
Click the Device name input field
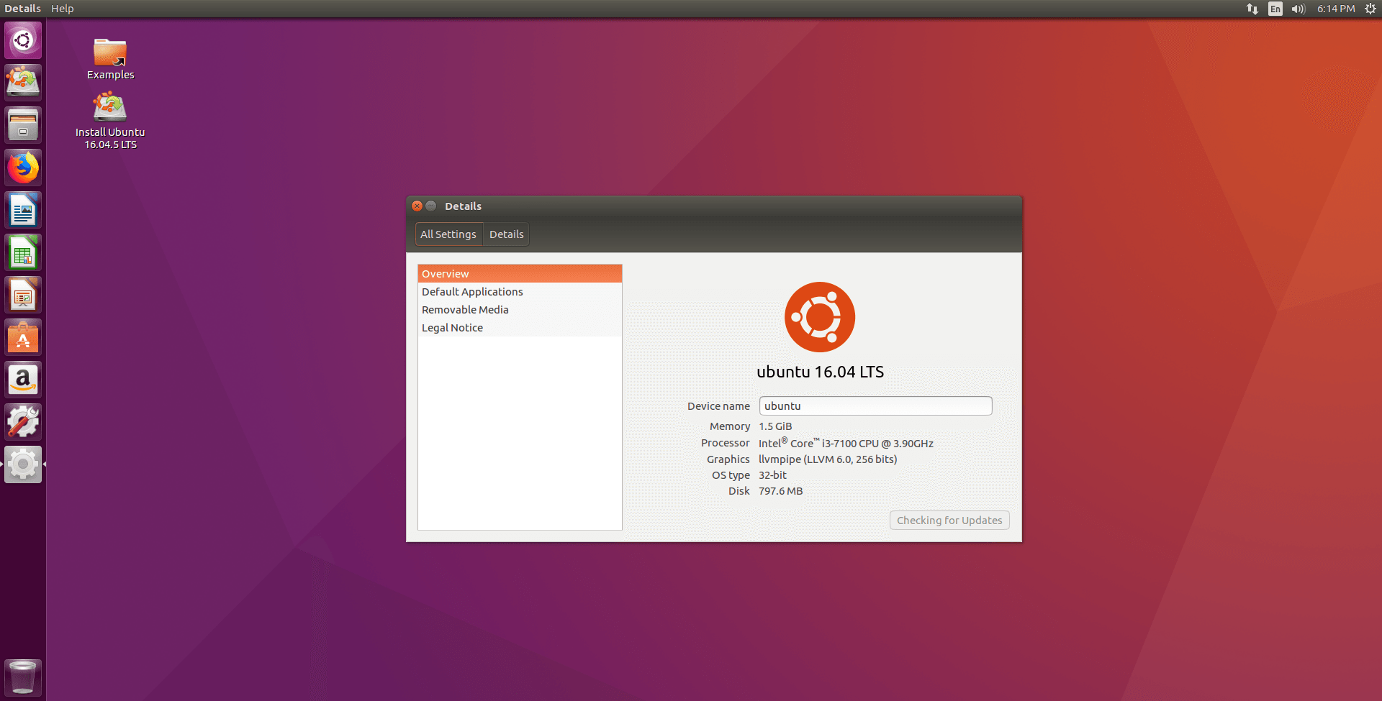875,406
